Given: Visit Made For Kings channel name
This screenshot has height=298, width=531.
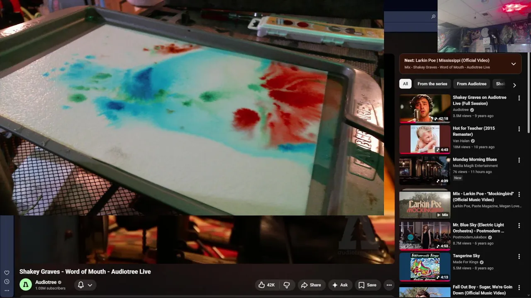Looking at the screenshot, I should click(x=465, y=262).
